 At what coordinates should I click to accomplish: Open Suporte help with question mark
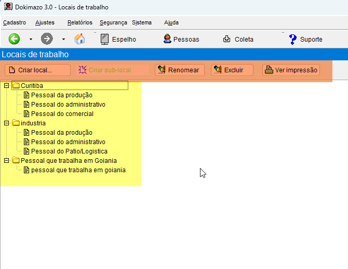coord(305,39)
